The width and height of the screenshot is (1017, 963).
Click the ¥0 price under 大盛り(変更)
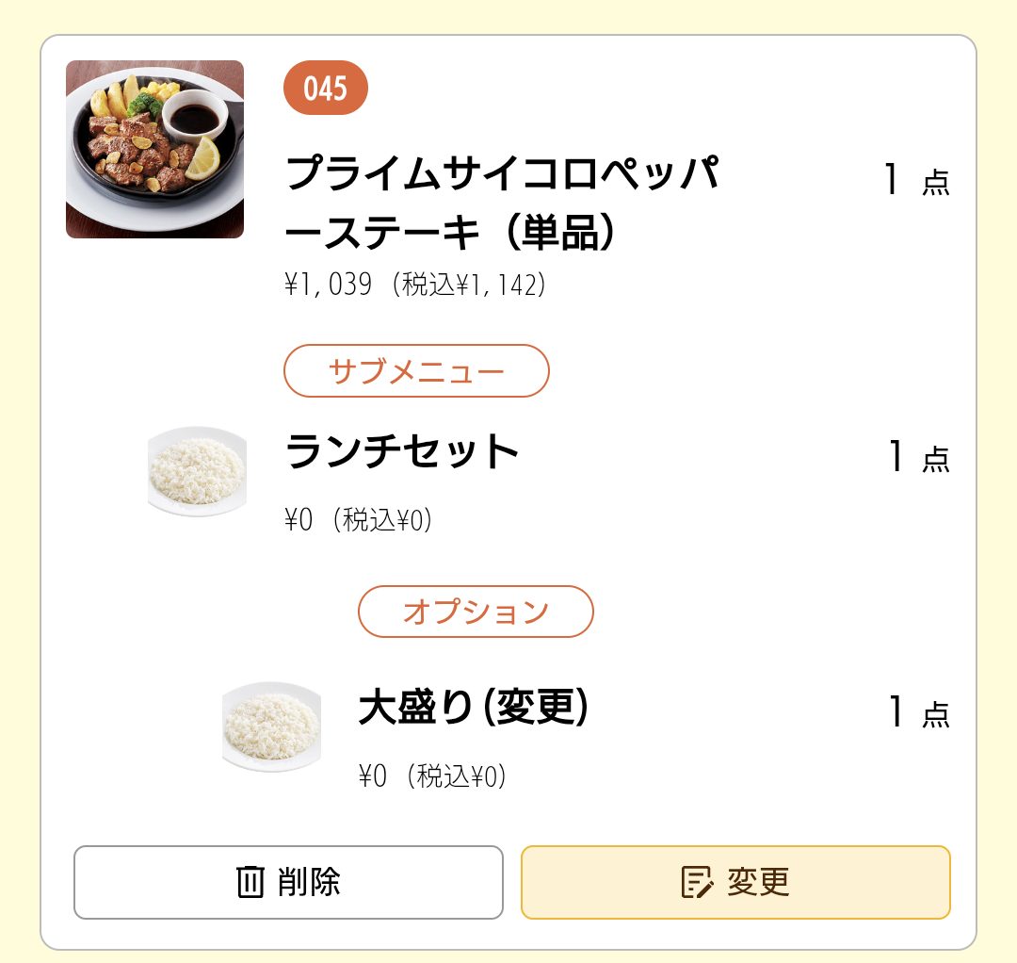pyautogui.click(x=432, y=776)
